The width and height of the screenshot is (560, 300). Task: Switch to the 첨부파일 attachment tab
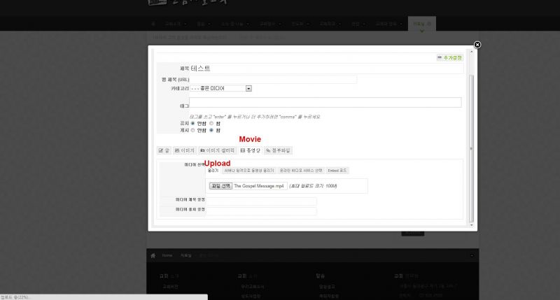278,150
